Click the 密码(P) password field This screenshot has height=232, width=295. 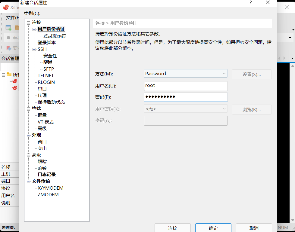[x=186, y=97]
